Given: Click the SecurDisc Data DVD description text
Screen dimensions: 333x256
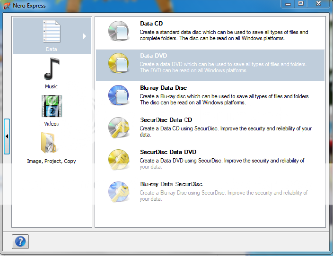Looking at the screenshot, I should click(222, 163).
